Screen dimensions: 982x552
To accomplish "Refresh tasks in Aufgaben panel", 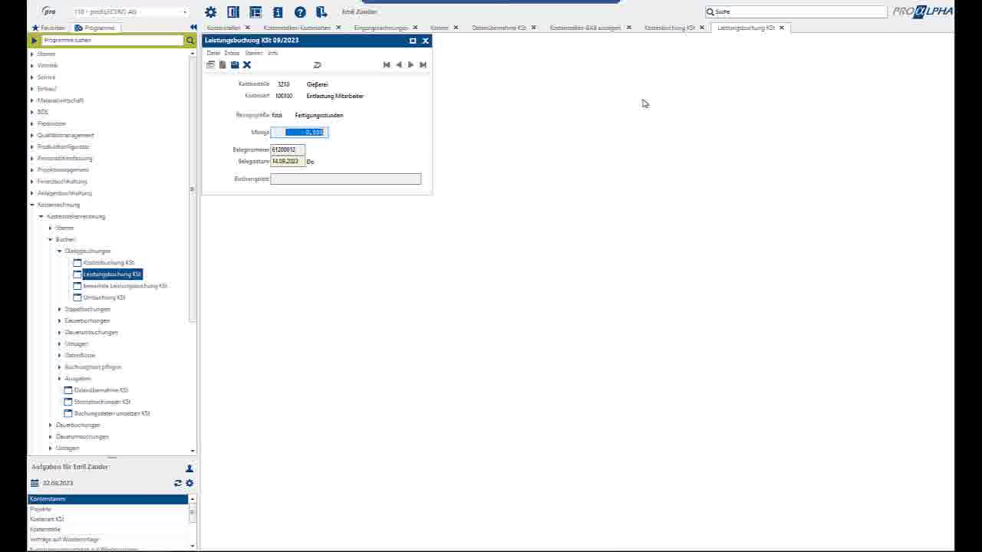I will (178, 483).
